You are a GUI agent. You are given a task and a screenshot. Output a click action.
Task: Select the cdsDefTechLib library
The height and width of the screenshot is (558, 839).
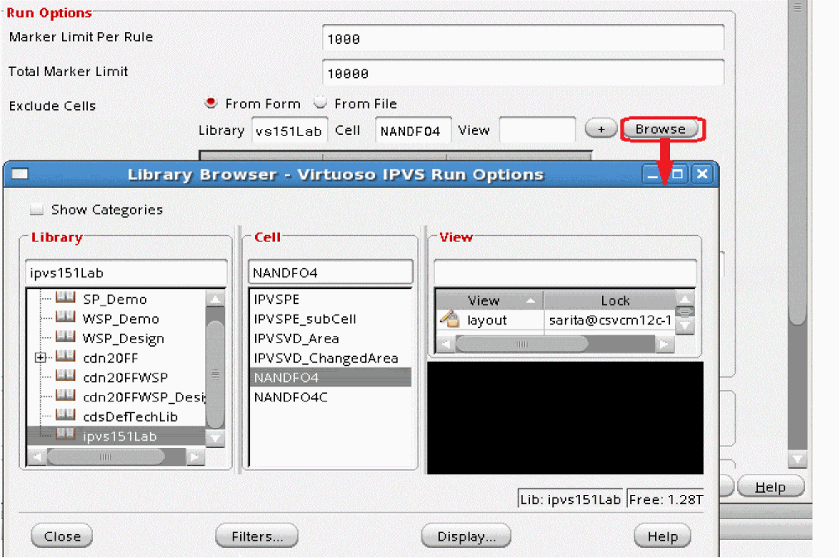[x=131, y=416]
